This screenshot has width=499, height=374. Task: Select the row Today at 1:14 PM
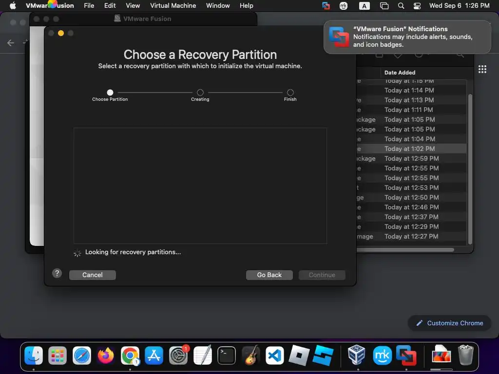click(x=411, y=90)
